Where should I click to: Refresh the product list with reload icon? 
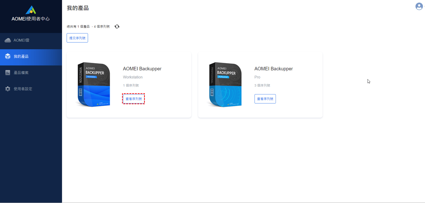pos(117,27)
